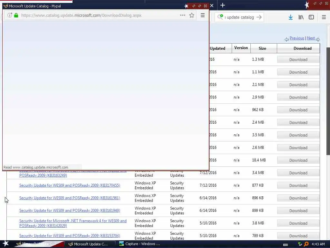
Task: Click the right arrow icon beside Next
Action: [318, 39]
